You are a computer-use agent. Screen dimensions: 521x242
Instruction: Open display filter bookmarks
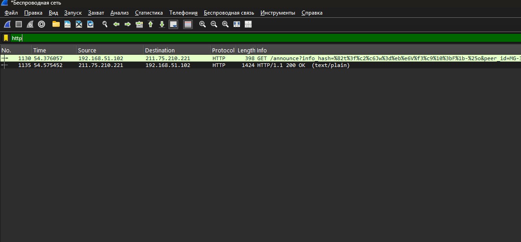(6, 38)
